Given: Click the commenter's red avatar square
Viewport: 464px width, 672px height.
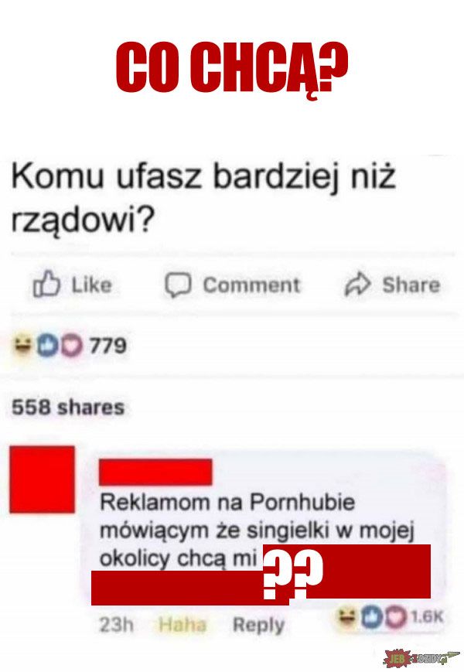Looking at the screenshot, I should [x=42, y=479].
